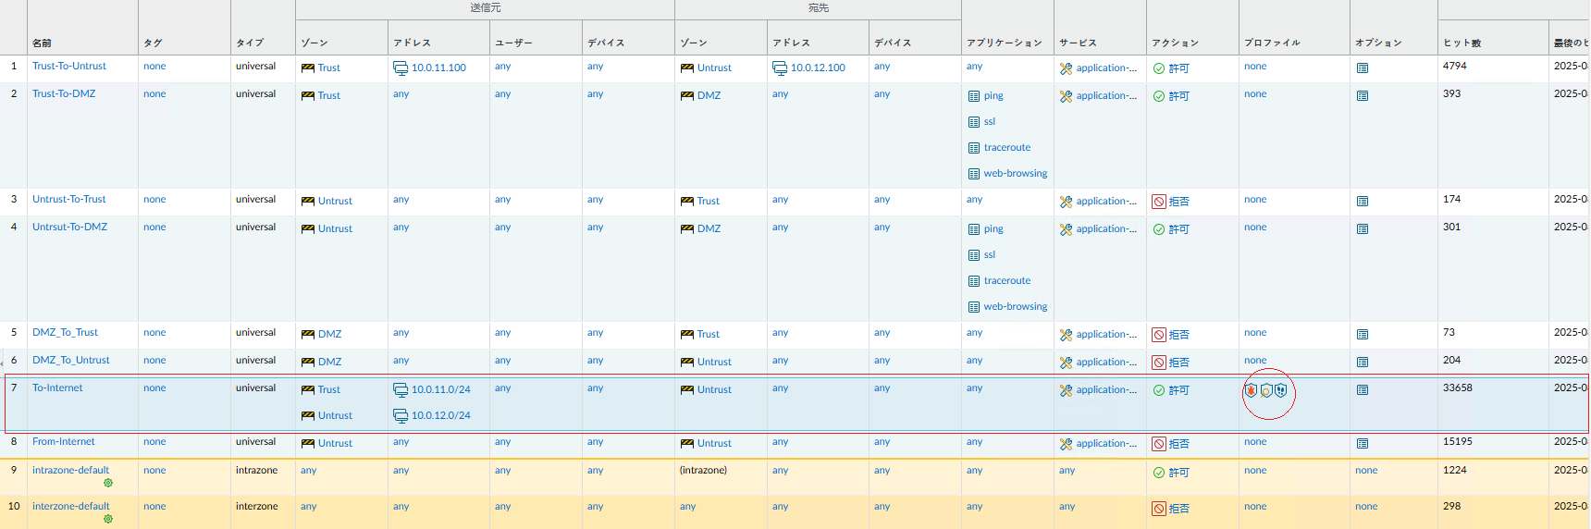This screenshot has width=1591, height=529.
Task: Open the Trust-To-DMZ rule name link
Action: coord(64,94)
